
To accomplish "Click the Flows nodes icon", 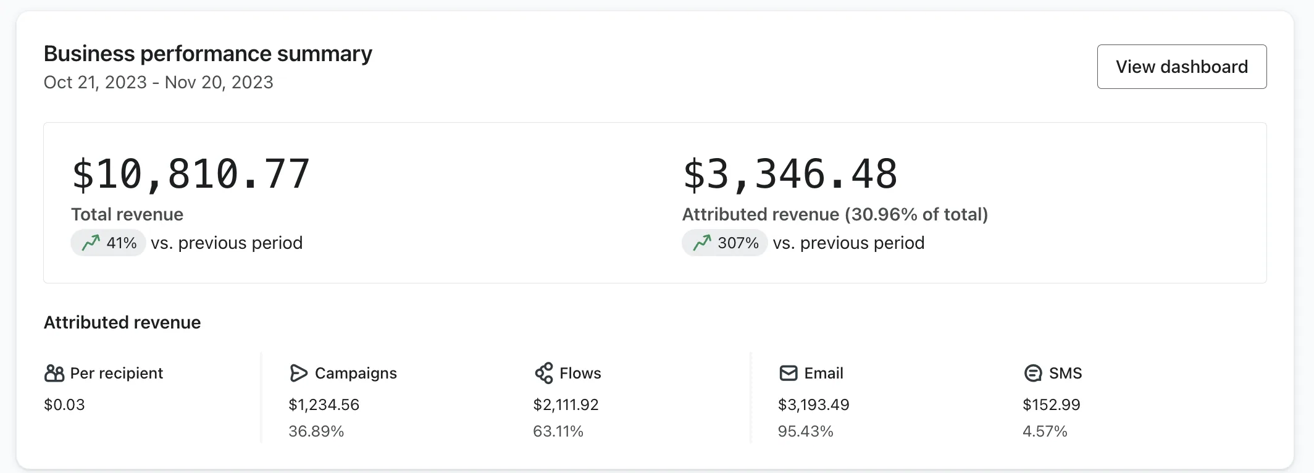I will 544,373.
